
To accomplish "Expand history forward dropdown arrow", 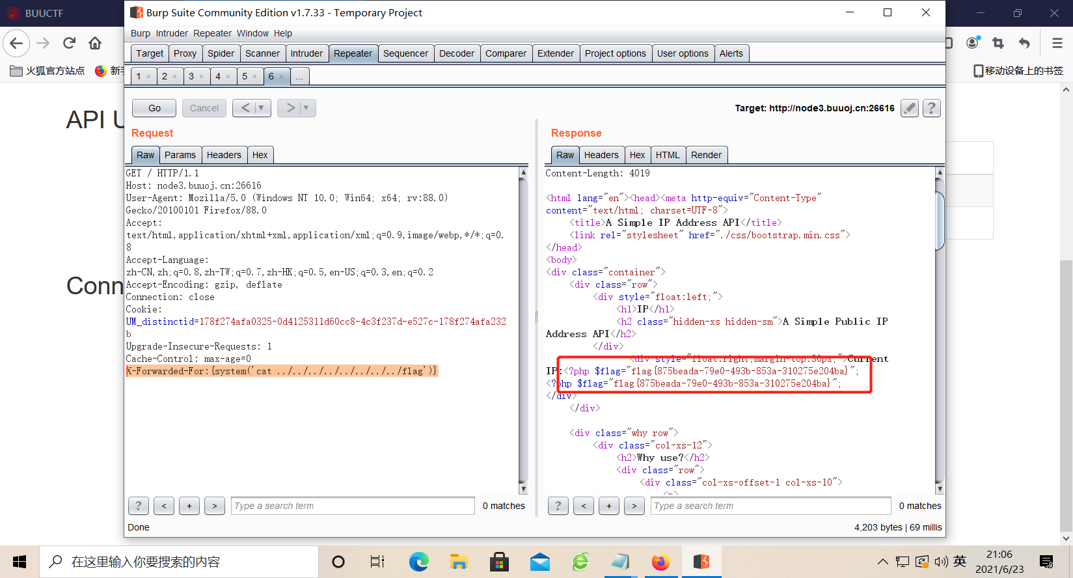I will coord(306,108).
